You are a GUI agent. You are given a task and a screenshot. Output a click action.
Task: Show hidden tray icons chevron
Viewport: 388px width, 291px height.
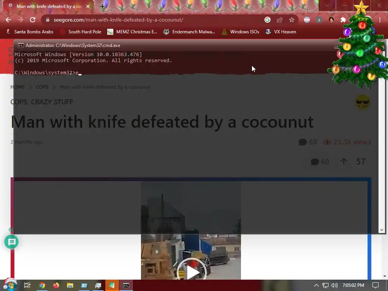click(316, 285)
